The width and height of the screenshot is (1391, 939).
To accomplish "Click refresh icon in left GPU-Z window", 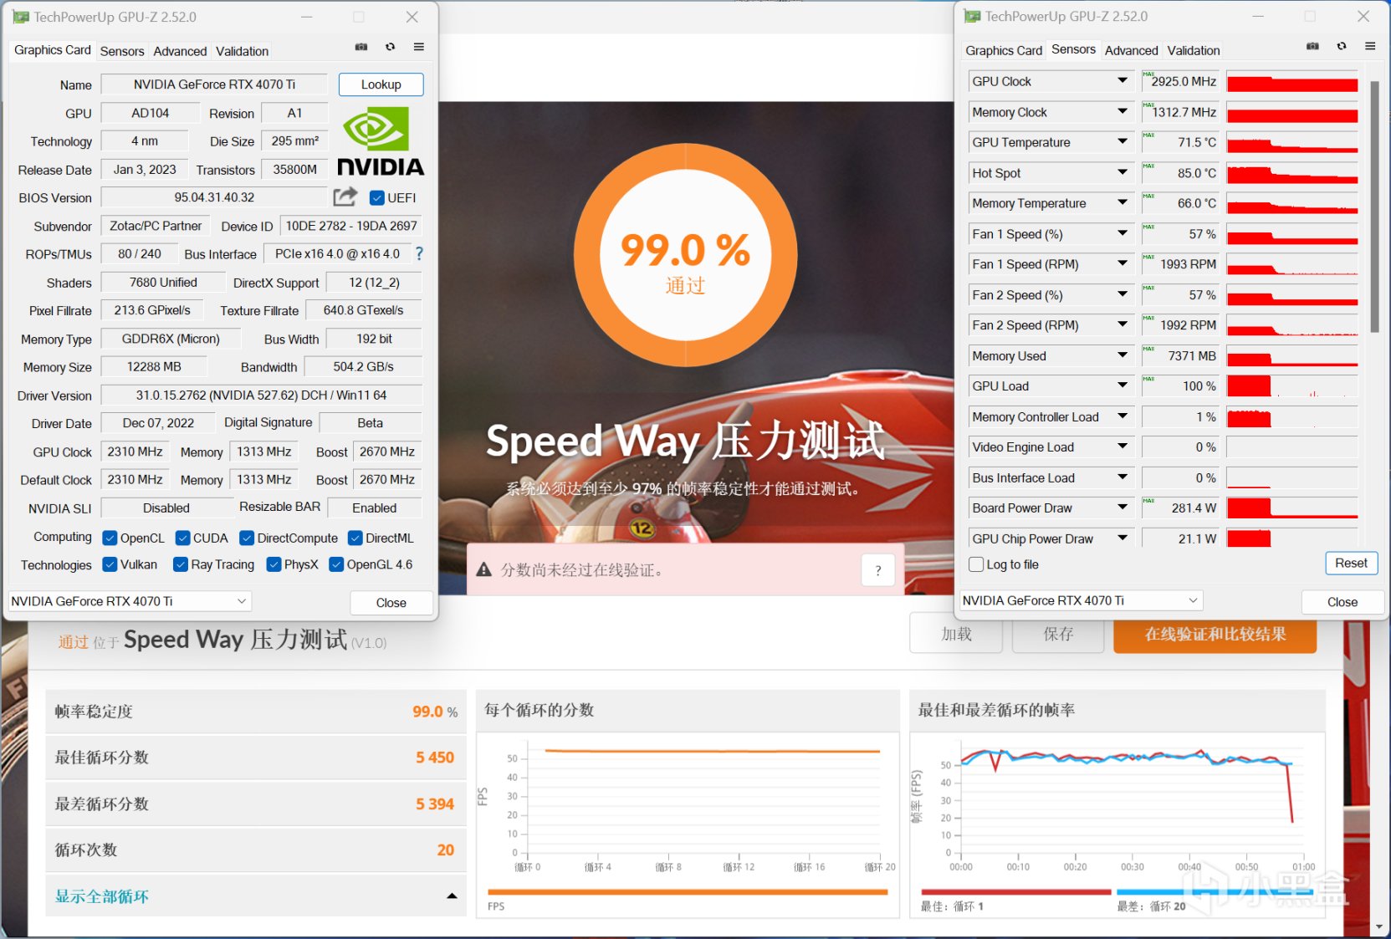I will (390, 47).
